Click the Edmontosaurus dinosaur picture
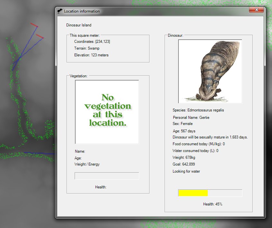This screenshot has height=228, width=272. coord(210,71)
